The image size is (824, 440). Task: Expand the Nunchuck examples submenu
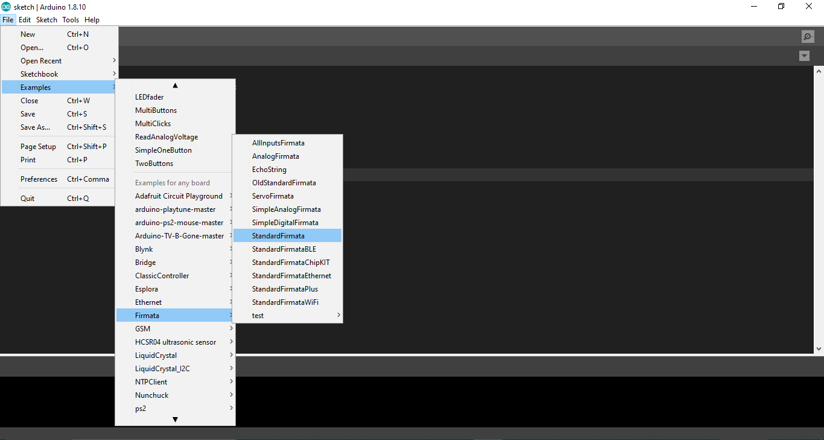(x=175, y=395)
